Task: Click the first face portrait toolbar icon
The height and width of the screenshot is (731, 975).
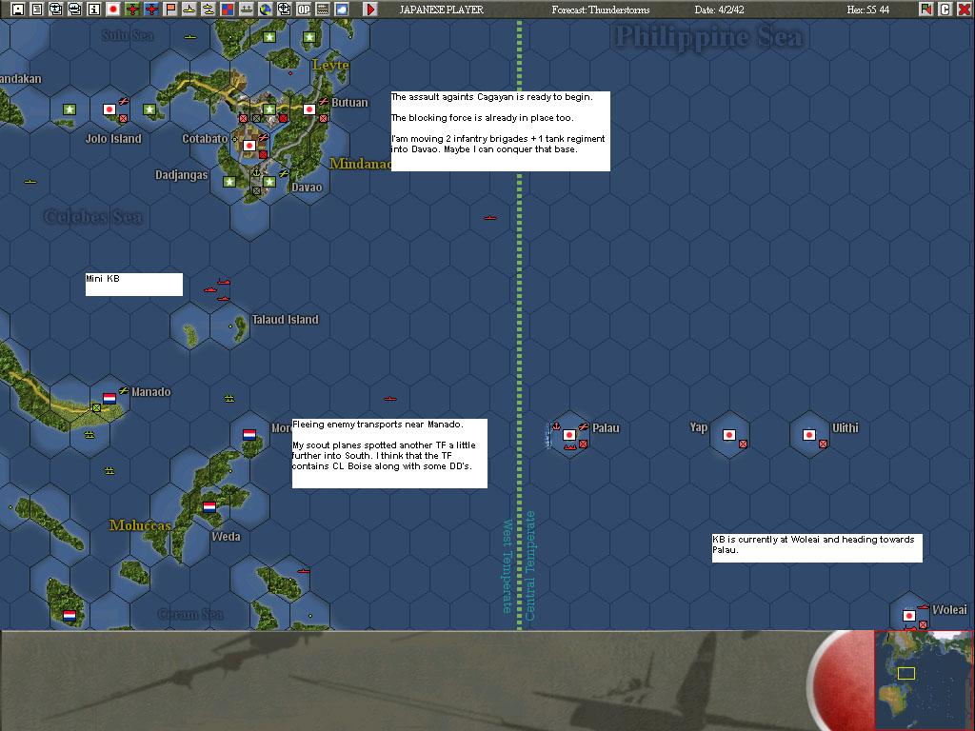Action: coord(56,10)
